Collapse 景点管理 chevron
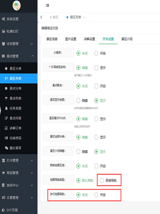160x214 pixels. pyautogui.click(x=33, y=56)
